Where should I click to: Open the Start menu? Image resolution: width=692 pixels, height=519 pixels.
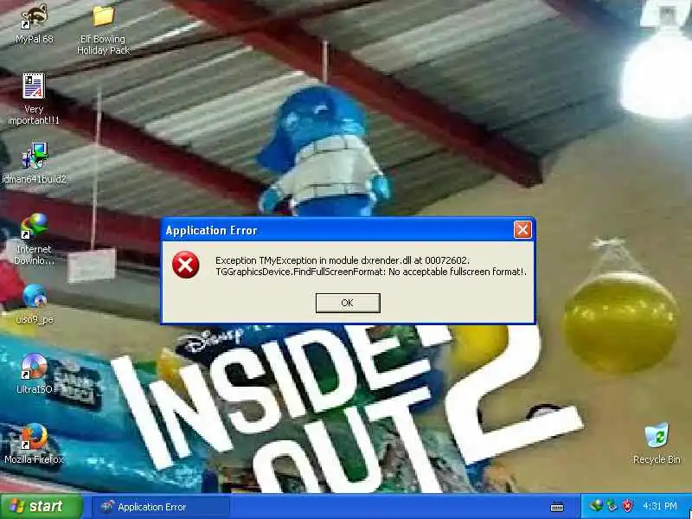click(41, 506)
